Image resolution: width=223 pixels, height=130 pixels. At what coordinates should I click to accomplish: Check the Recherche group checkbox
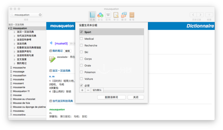81,45
